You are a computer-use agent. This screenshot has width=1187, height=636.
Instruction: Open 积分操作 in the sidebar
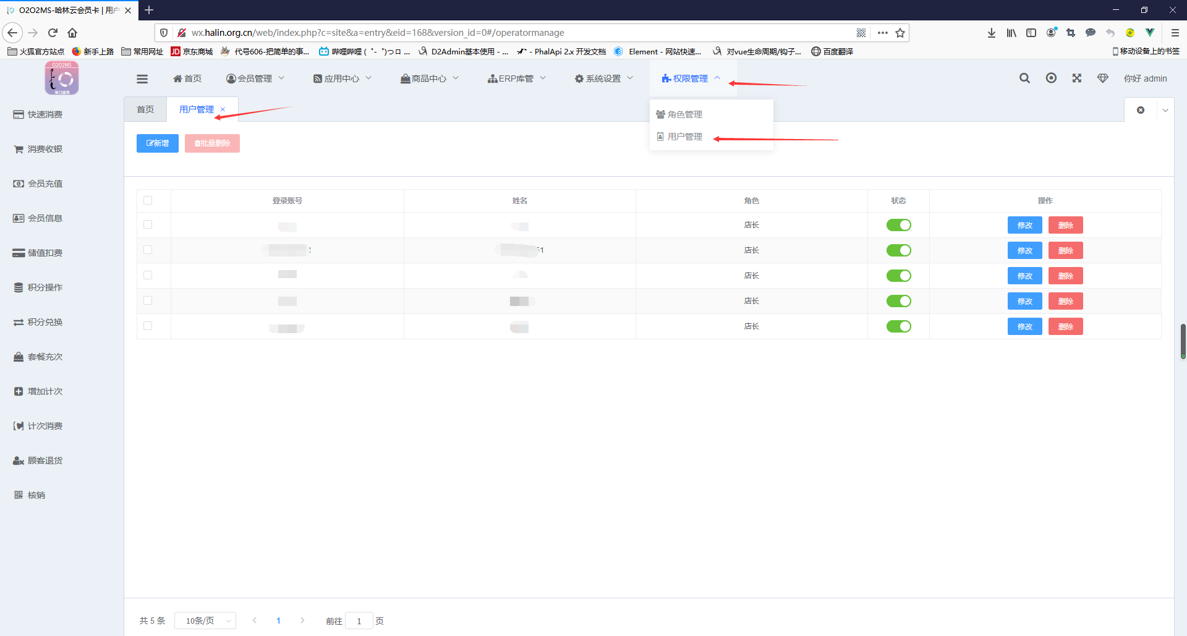point(38,287)
